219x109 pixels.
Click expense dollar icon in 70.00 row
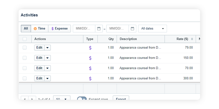(x=90, y=68)
